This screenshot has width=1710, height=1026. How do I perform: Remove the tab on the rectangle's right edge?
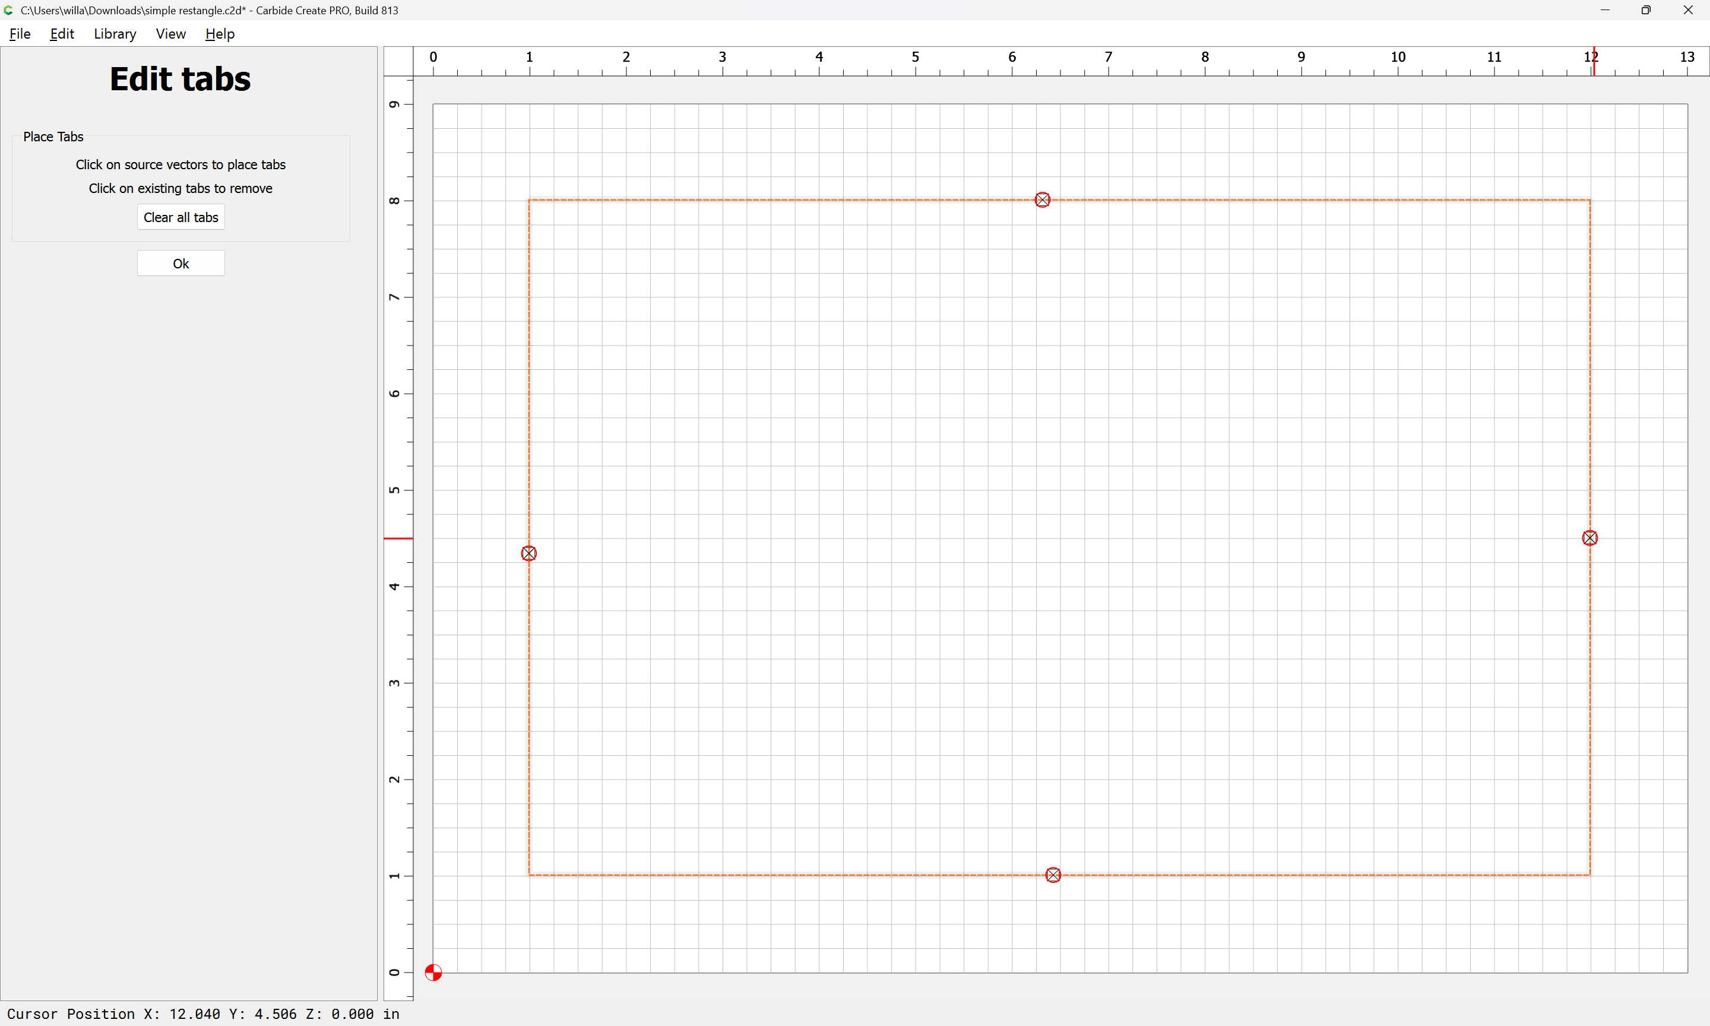point(1589,538)
